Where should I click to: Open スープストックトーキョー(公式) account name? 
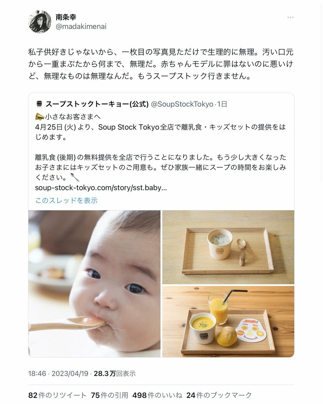97,104
